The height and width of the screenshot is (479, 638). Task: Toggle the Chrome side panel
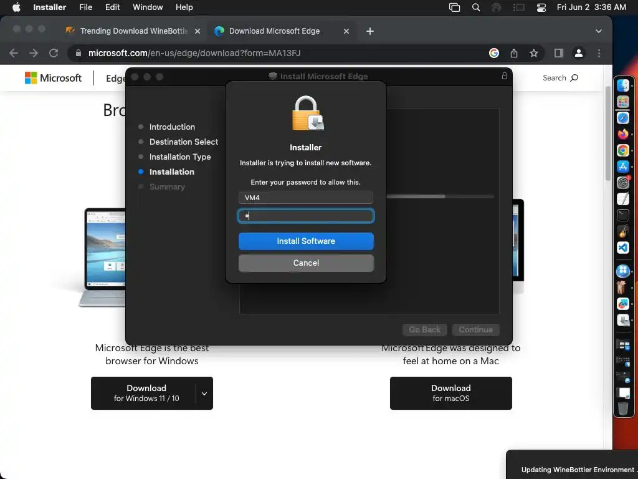(559, 53)
